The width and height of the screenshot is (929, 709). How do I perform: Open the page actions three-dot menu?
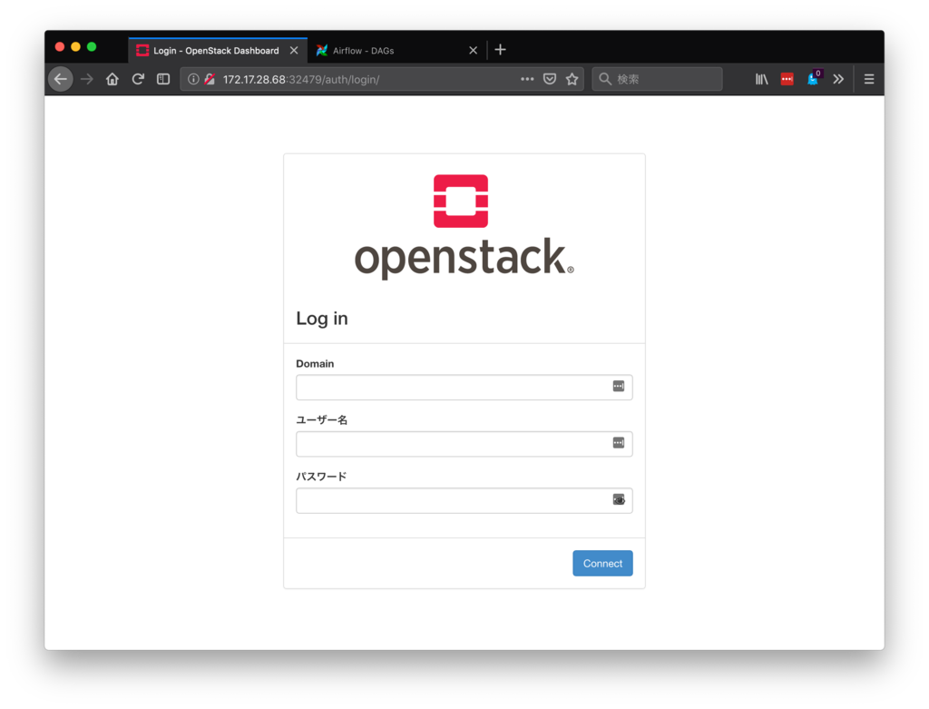tap(527, 79)
